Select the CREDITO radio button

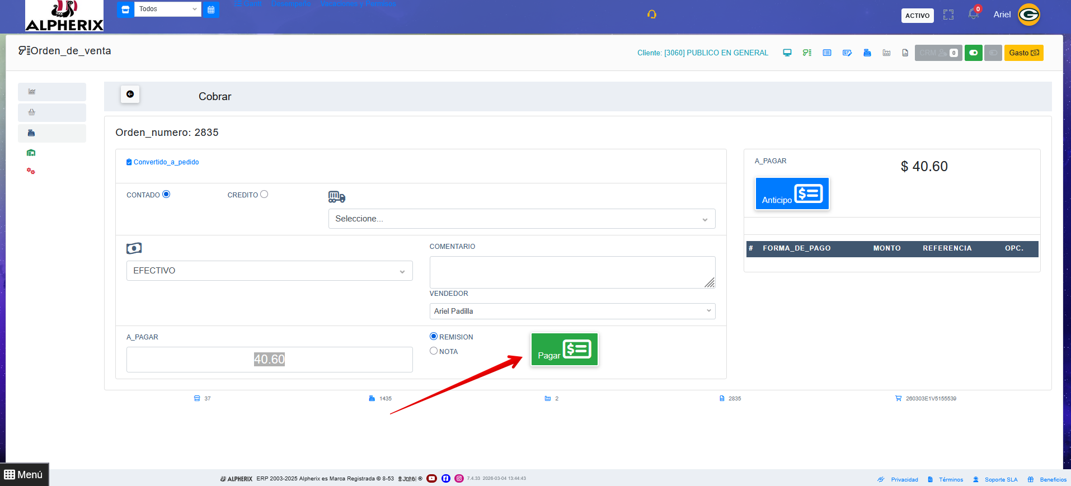264,194
